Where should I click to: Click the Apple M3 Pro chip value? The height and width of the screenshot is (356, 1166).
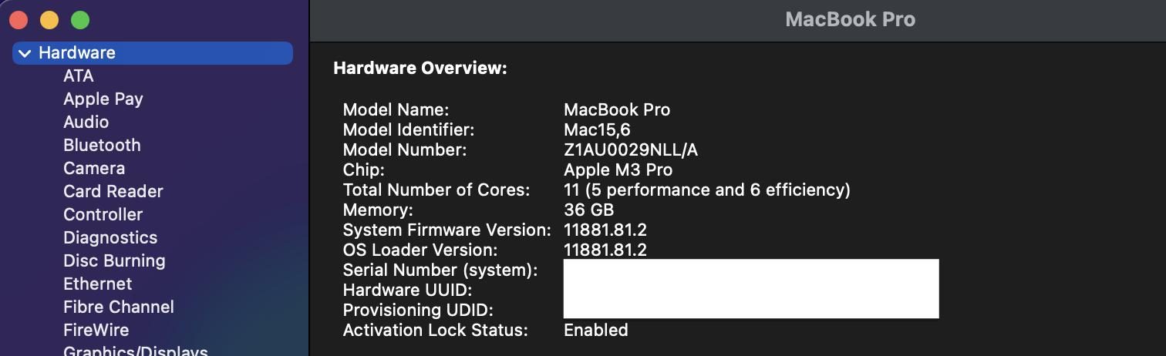click(x=618, y=170)
